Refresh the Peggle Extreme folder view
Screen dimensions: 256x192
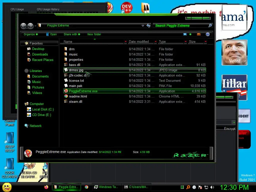click(x=148, y=26)
